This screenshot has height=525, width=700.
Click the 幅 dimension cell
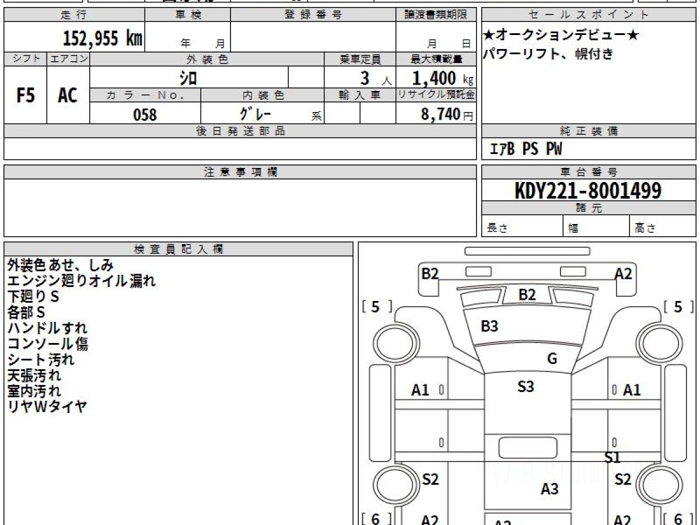tap(597, 226)
